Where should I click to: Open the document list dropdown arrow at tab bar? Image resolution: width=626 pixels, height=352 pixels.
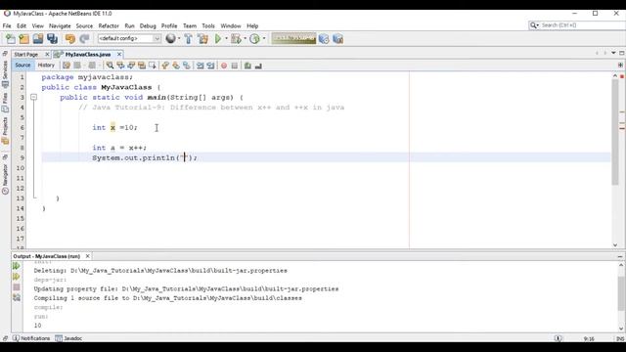tap(613, 53)
